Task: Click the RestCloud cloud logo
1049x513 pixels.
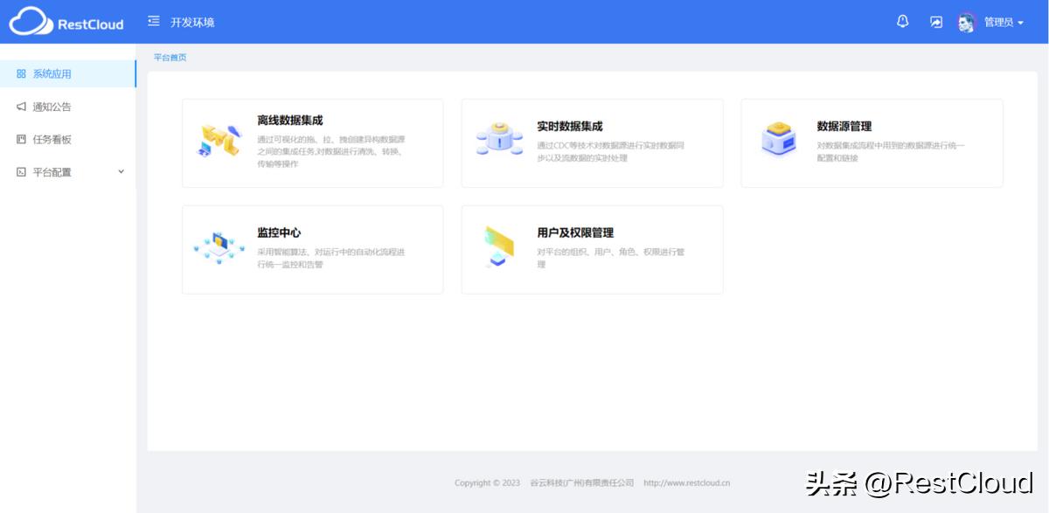Action: [x=29, y=21]
